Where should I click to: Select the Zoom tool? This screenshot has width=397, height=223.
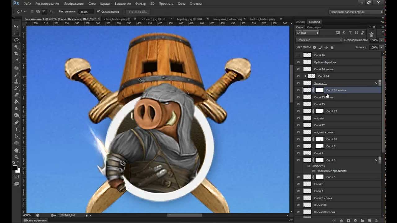16,157
